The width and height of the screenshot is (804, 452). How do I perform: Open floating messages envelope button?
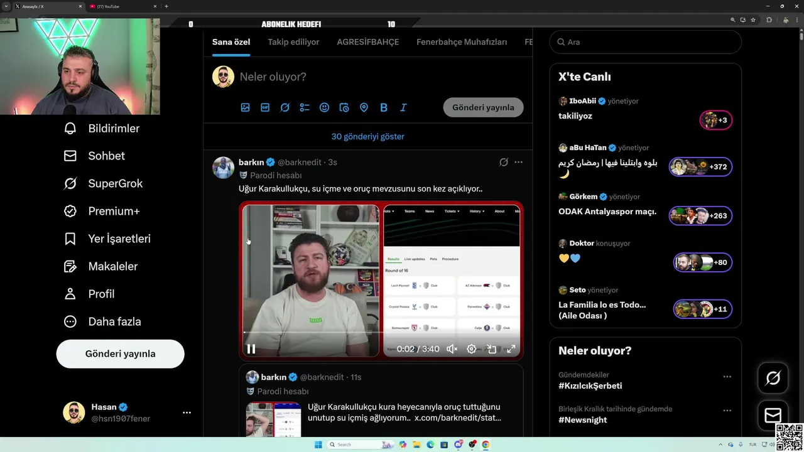(x=773, y=416)
